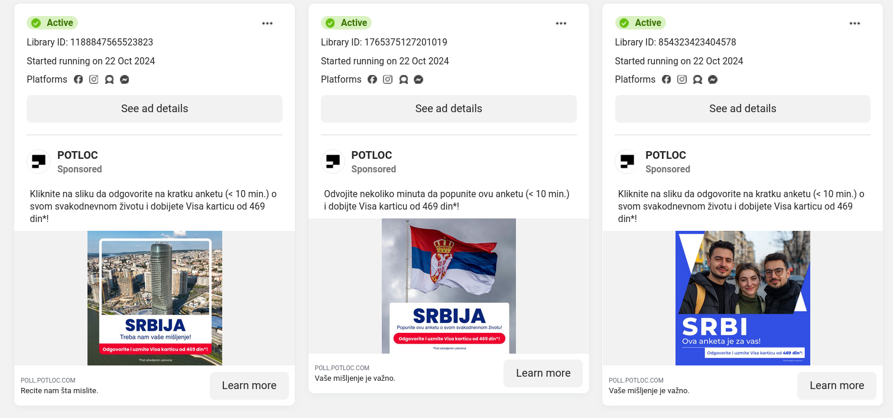See ad details for Library ID 854323423404578
The width and height of the screenshot is (893, 418).
[742, 109]
